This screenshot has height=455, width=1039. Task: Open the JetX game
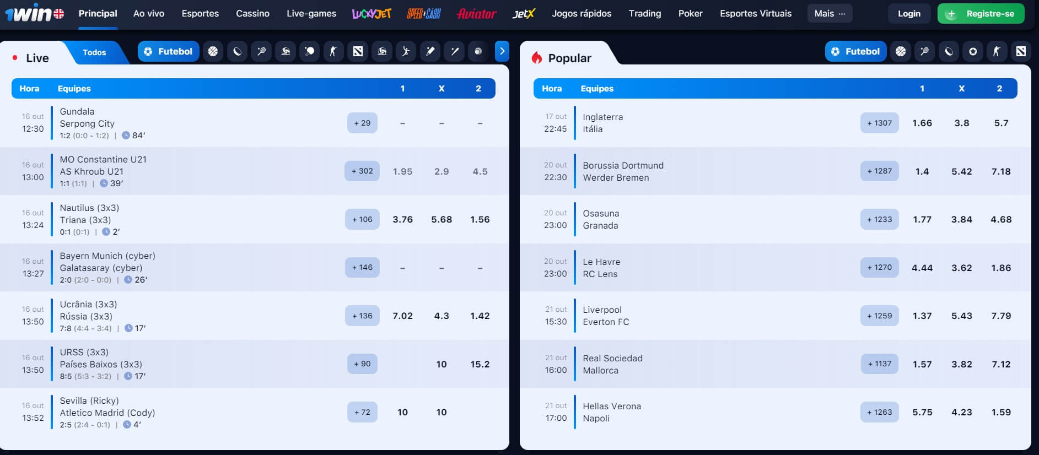(x=523, y=13)
